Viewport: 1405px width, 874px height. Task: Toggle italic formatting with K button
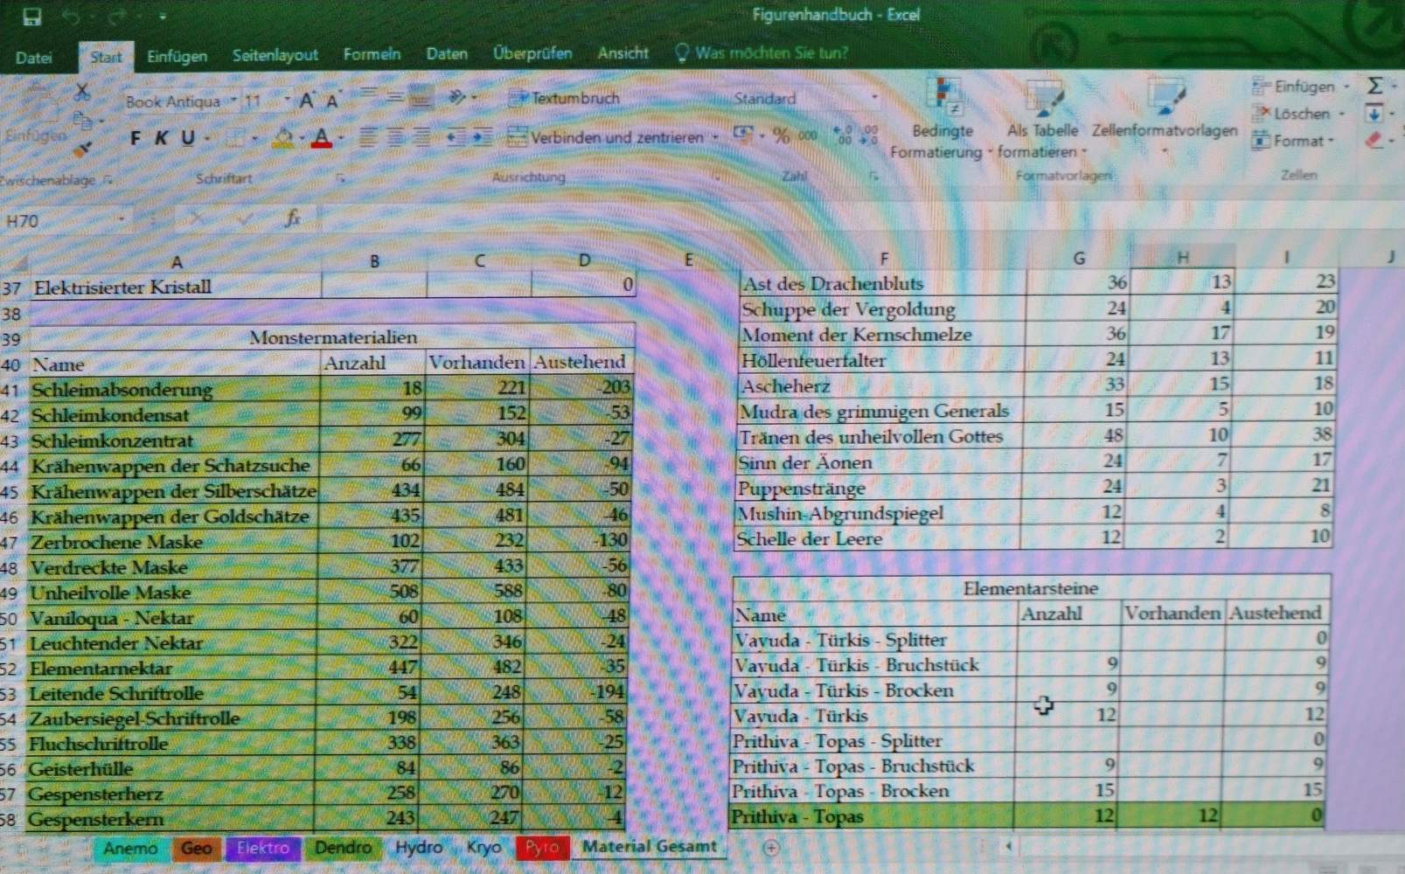[162, 138]
